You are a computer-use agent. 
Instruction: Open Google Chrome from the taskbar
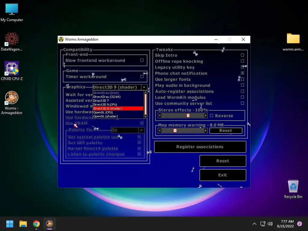tap(36, 224)
